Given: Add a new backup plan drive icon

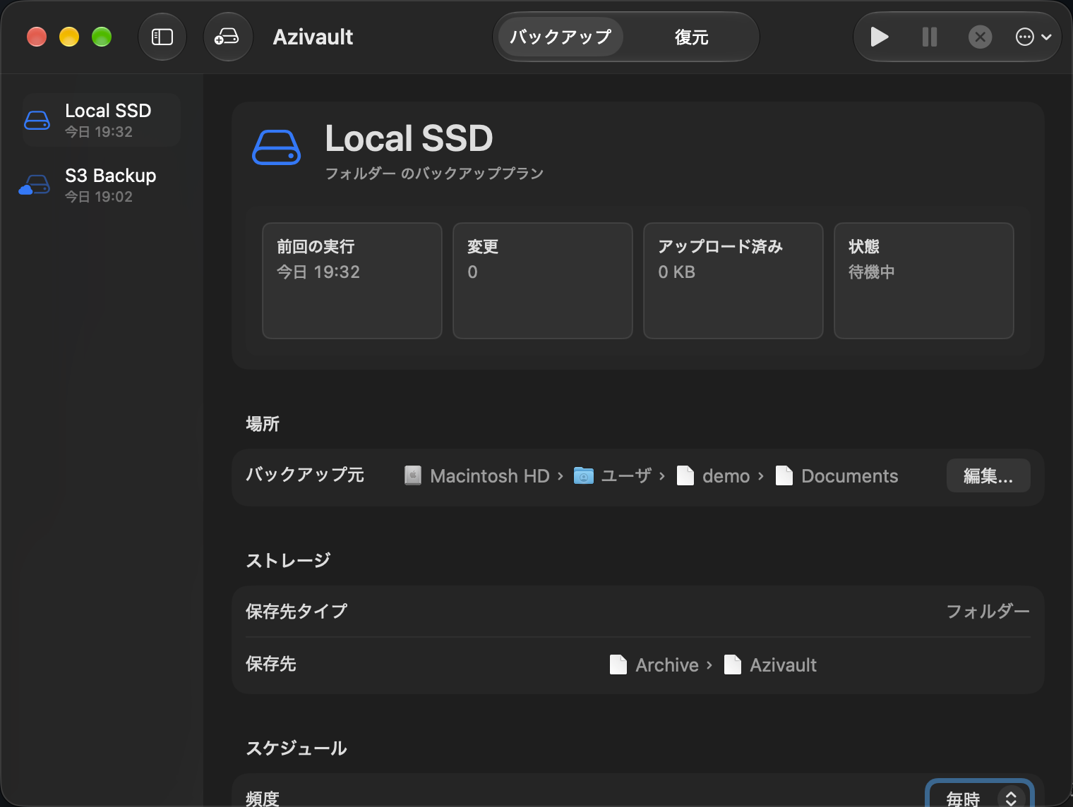Looking at the screenshot, I should tap(228, 37).
